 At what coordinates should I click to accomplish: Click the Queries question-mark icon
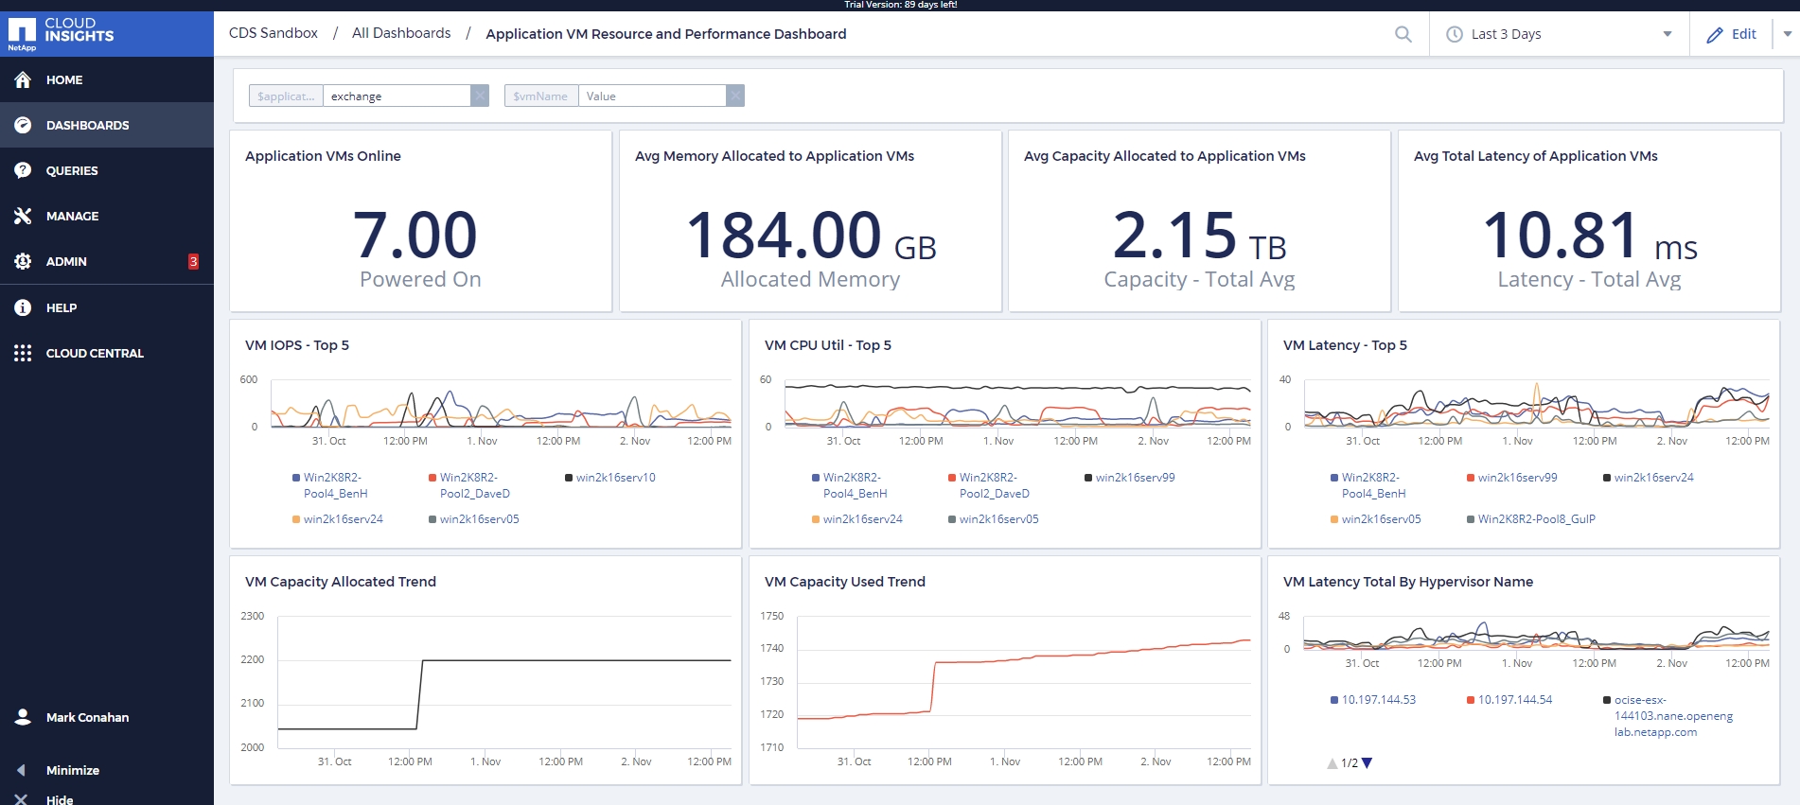pos(23,171)
